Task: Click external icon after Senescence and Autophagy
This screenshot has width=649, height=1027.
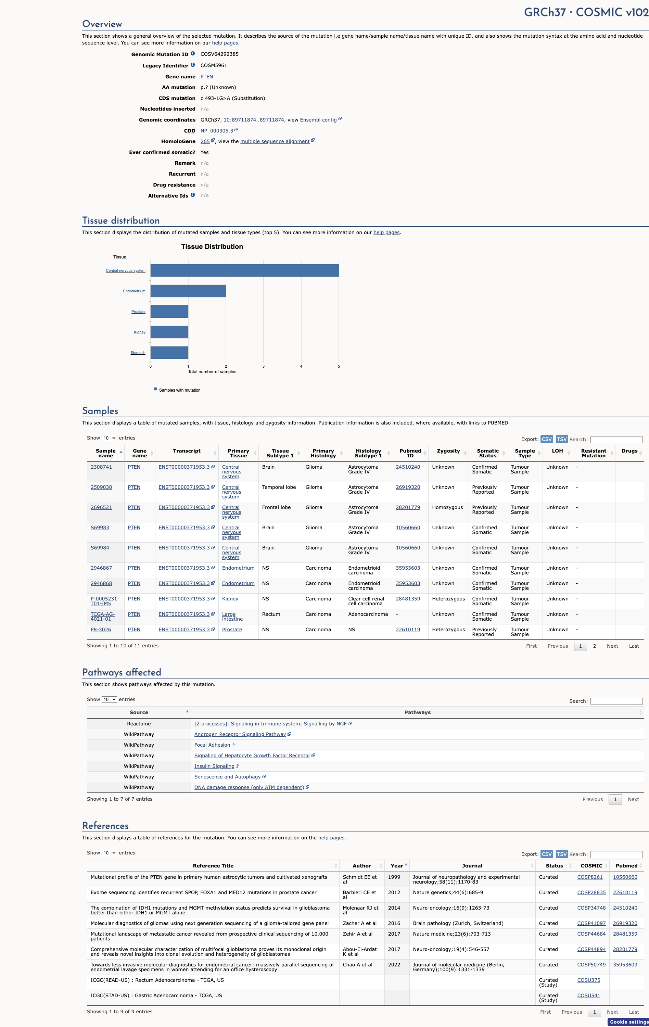Action: pos(264,777)
